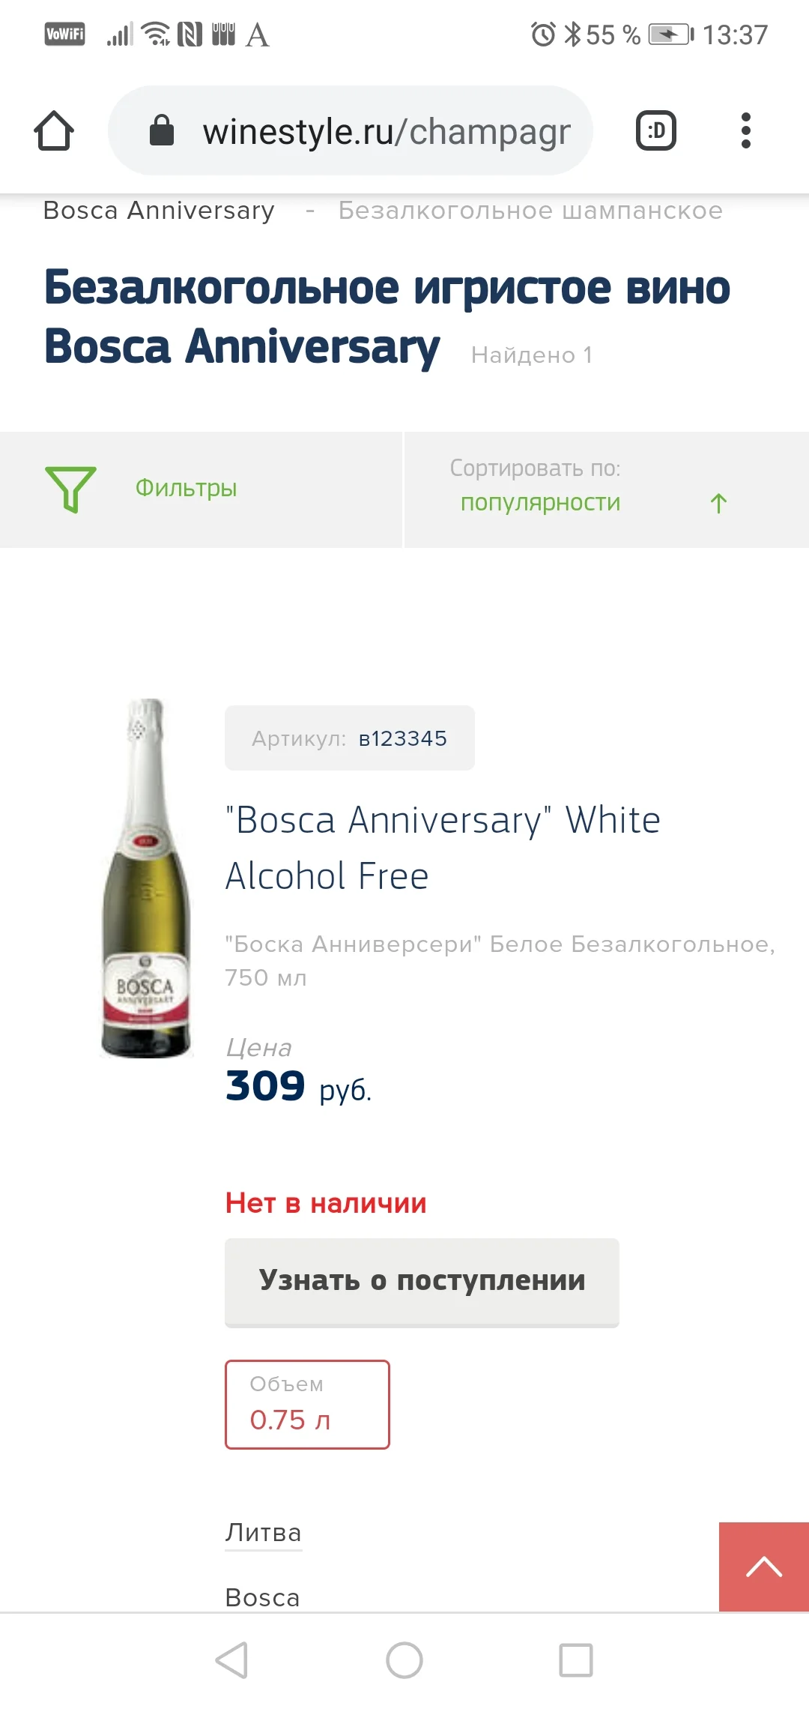
Task: Tap the circular home navigation button
Action: 404,1660
